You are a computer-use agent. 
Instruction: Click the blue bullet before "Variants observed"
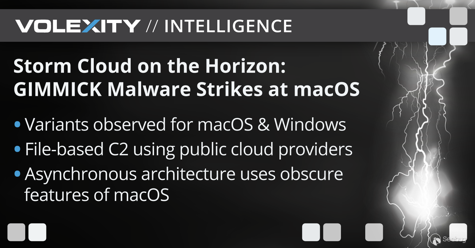(x=18, y=124)
